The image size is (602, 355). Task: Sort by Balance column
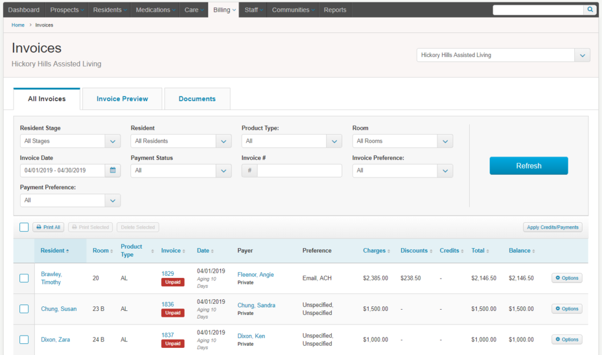(521, 250)
